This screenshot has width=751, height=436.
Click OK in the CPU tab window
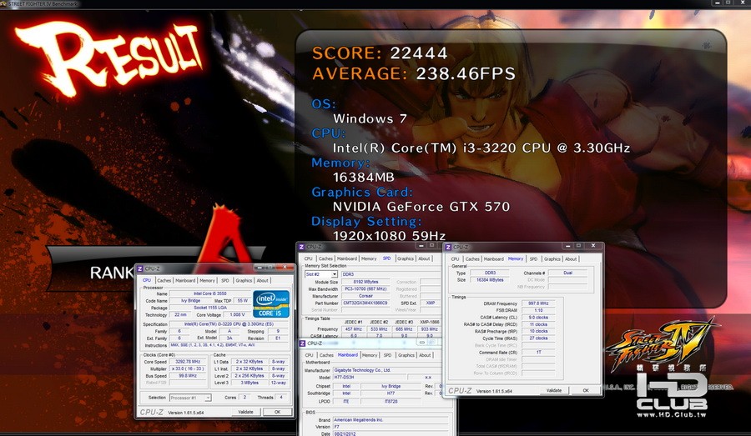(277, 412)
